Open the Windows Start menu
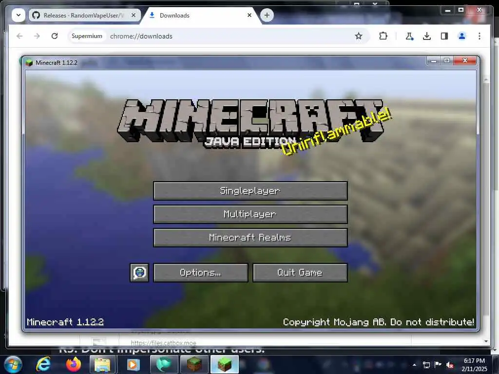This screenshot has height=374, width=499. [13, 364]
